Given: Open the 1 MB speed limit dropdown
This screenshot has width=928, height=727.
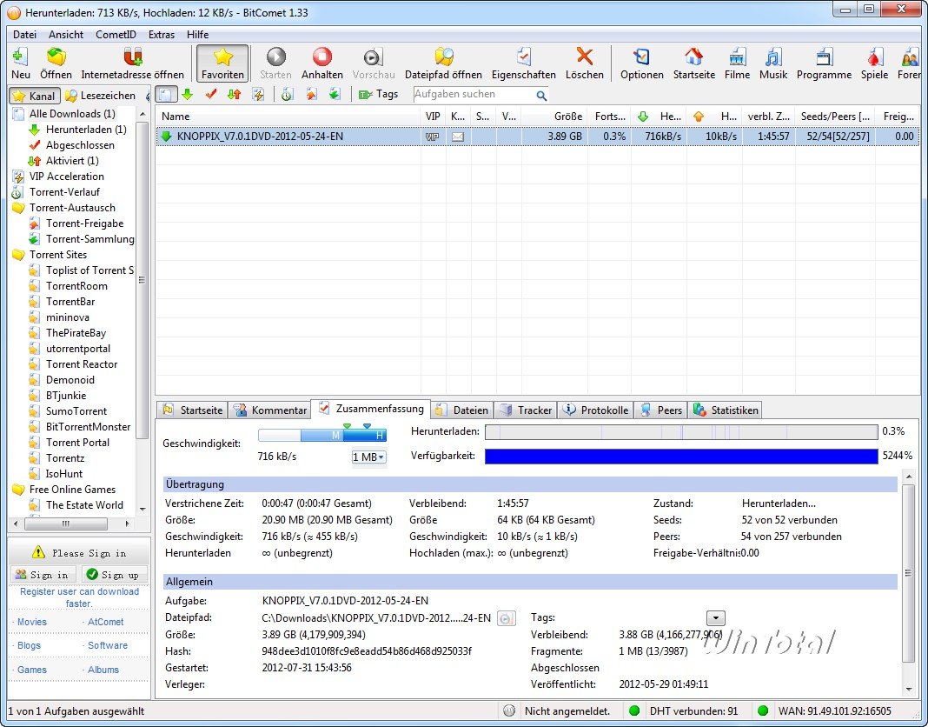Looking at the screenshot, I should pos(369,457).
